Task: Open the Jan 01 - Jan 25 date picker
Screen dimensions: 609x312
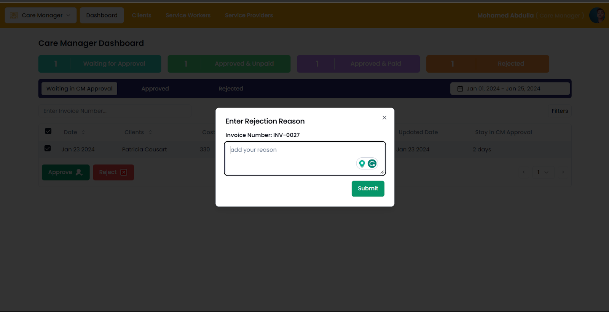Action: point(510,89)
